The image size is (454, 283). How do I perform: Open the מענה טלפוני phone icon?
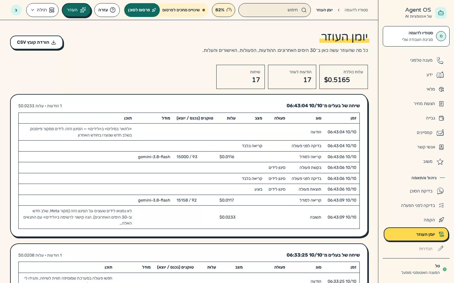point(440,60)
